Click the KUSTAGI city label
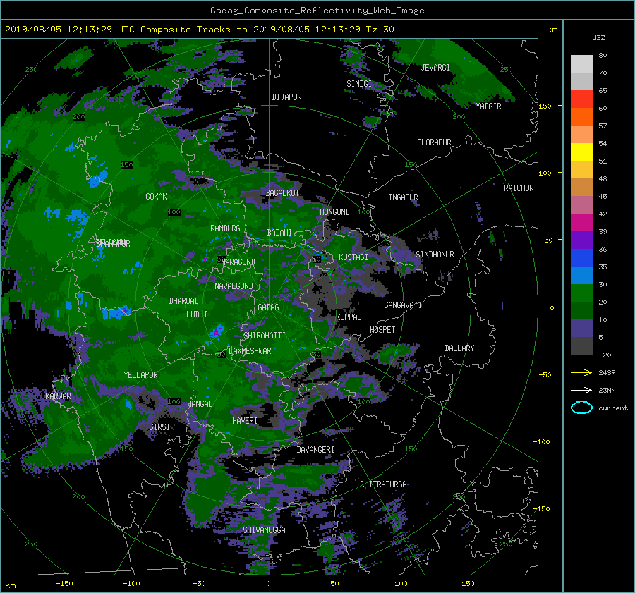 353,257
